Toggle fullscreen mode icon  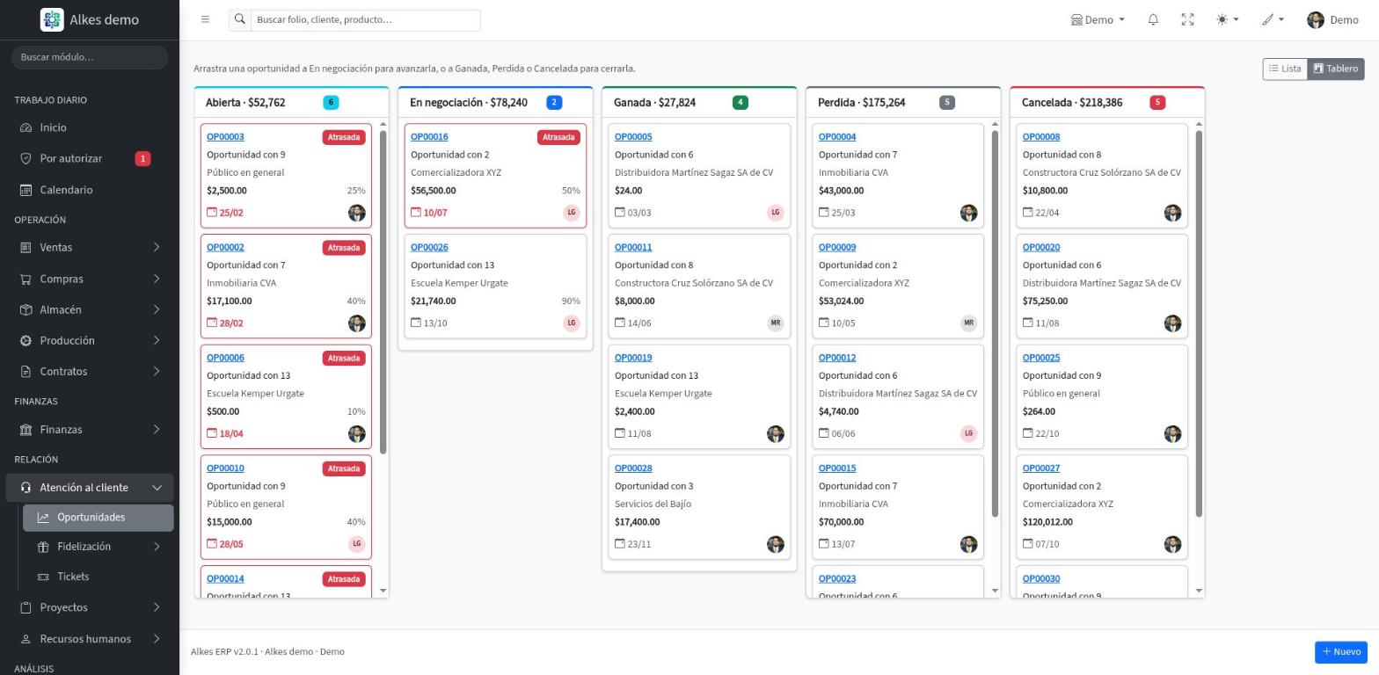(x=1187, y=19)
